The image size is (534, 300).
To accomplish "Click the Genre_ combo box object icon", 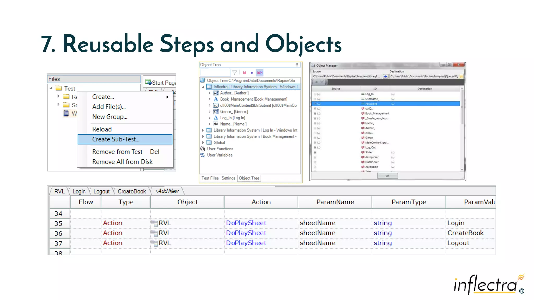I will (216, 112).
